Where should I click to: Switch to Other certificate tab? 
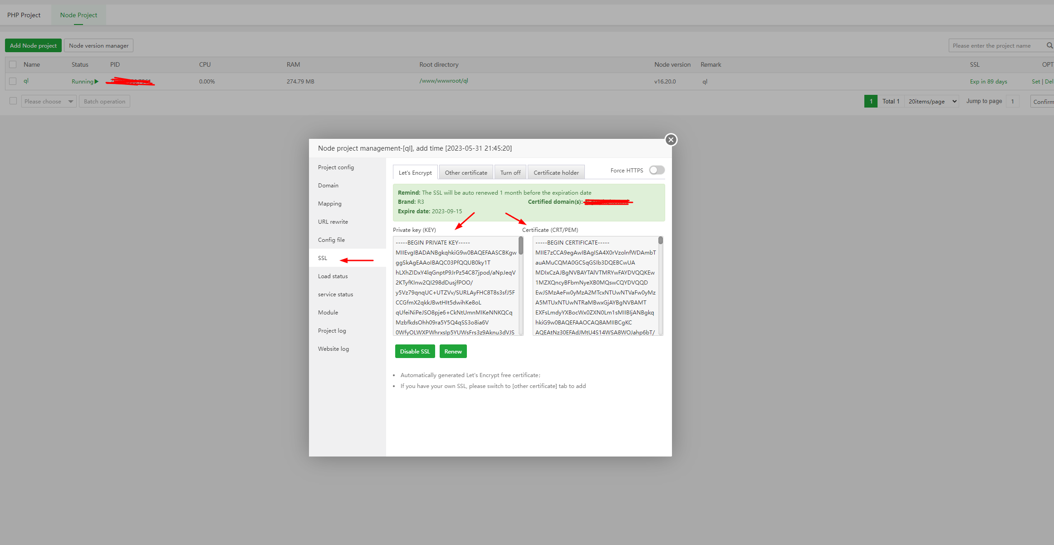tap(466, 172)
